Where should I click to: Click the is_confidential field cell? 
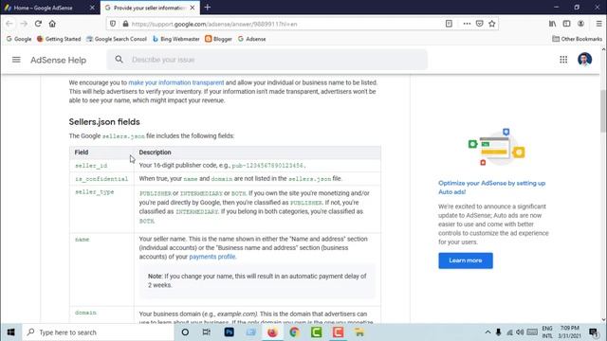pyautogui.click(x=101, y=179)
